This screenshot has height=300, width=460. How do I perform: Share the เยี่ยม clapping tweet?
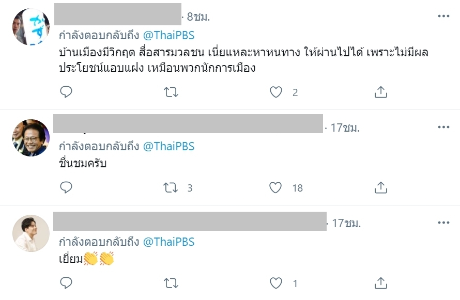380,283
